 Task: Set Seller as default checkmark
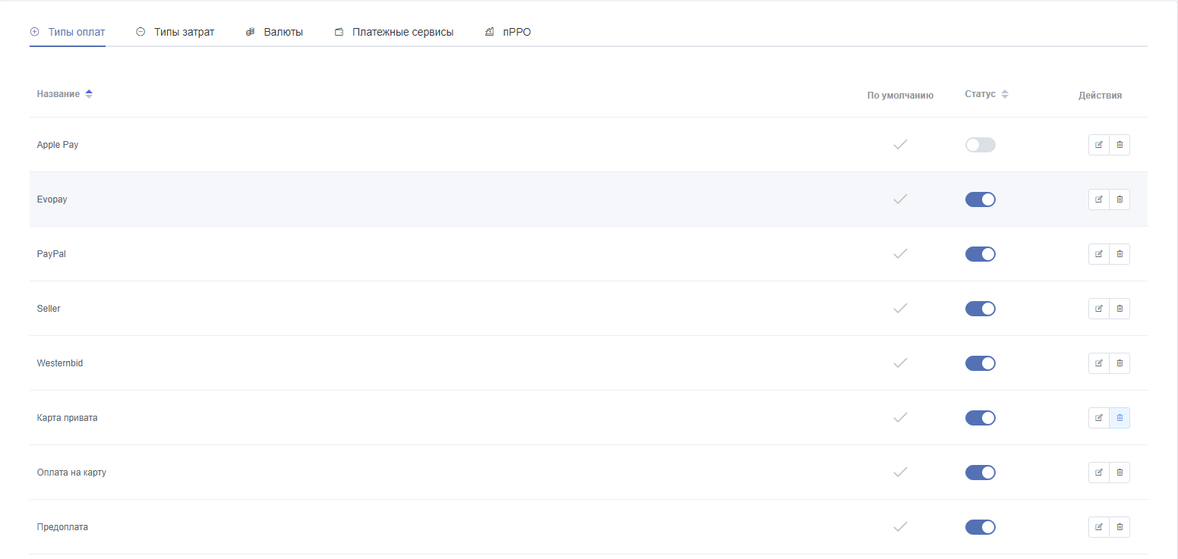click(x=901, y=308)
